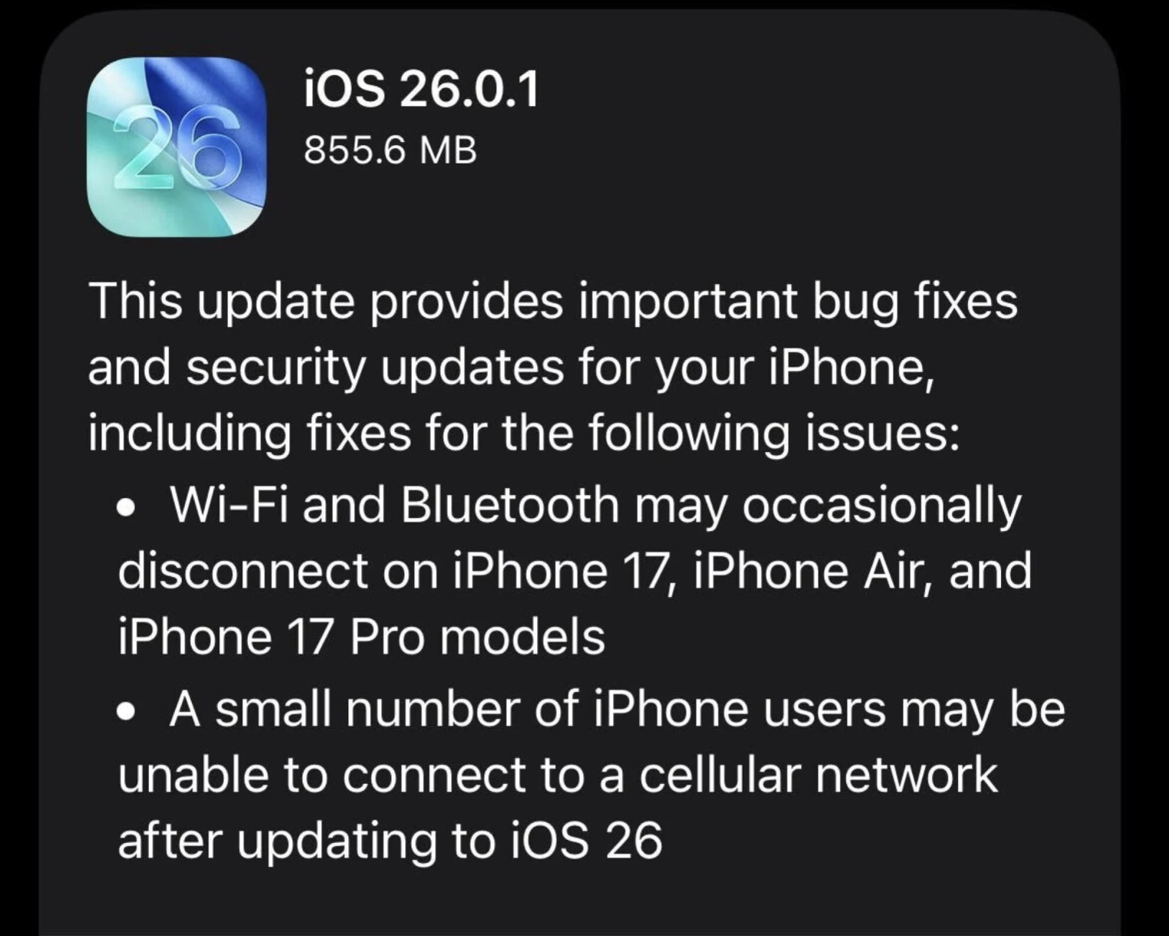Click the first bullet point dot
This screenshot has width=1169, height=936.
tap(127, 509)
